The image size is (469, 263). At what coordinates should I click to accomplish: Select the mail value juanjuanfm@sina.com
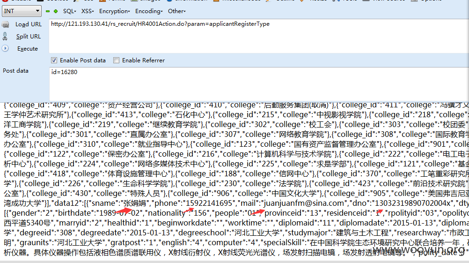pos(305,203)
